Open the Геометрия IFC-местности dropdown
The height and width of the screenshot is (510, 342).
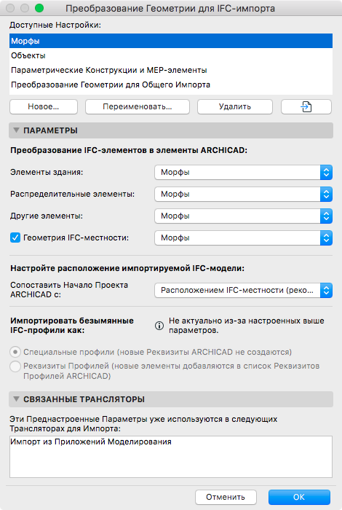[x=243, y=238]
